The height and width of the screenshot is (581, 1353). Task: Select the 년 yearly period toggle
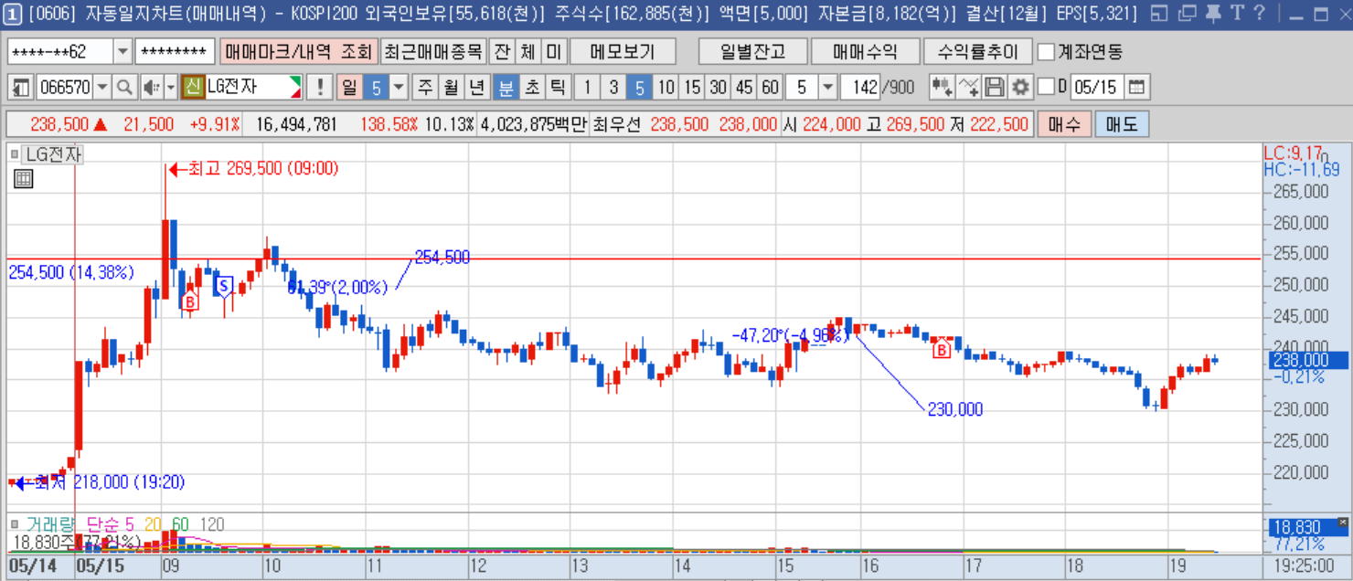476,88
